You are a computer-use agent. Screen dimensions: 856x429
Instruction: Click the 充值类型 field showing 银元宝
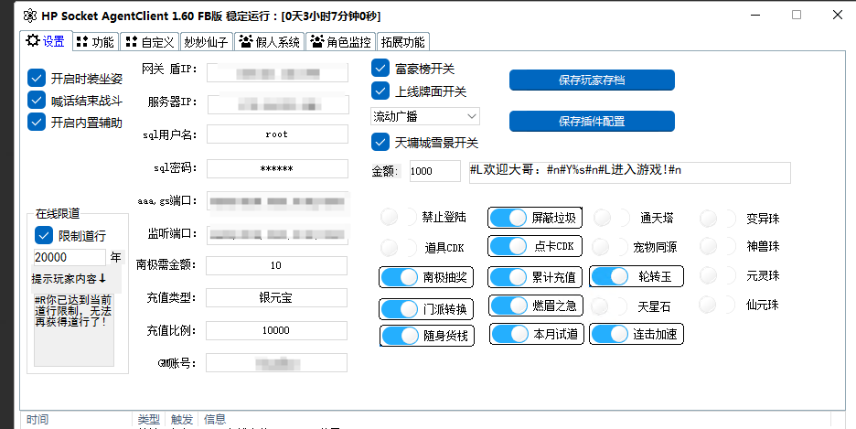coord(276,298)
